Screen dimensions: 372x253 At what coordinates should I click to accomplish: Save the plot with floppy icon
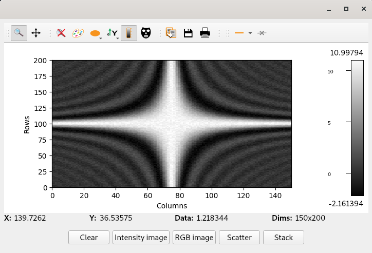pos(188,33)
